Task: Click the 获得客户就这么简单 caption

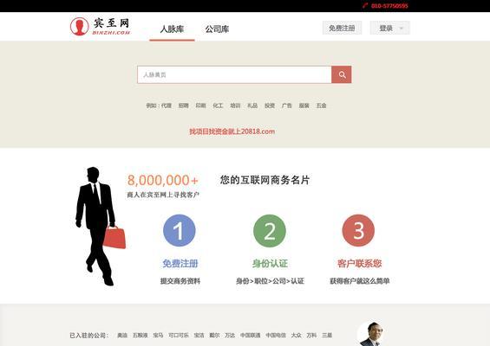Action: pos(359,281)
